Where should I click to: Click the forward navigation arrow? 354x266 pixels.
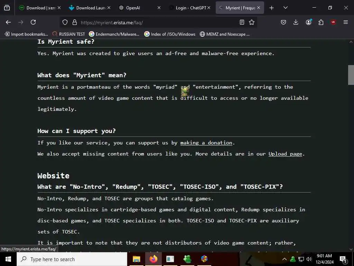[21, 22]
